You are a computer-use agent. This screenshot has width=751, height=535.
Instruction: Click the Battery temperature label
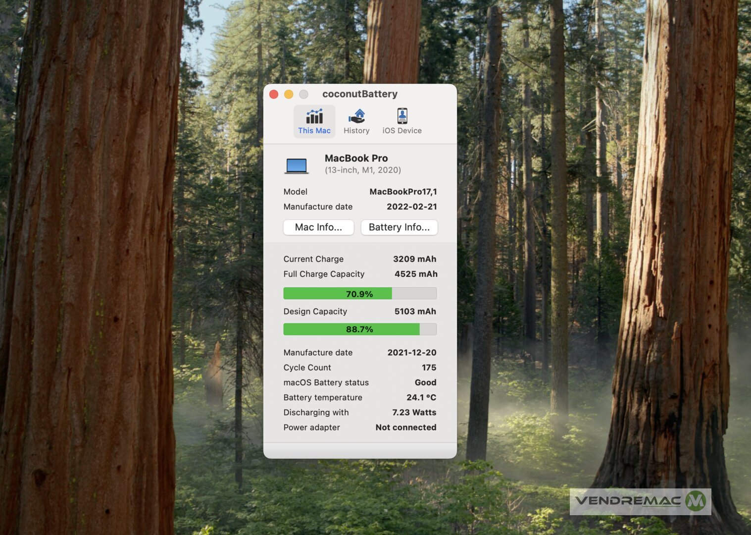pyautogui.click(x=323, y=397)
